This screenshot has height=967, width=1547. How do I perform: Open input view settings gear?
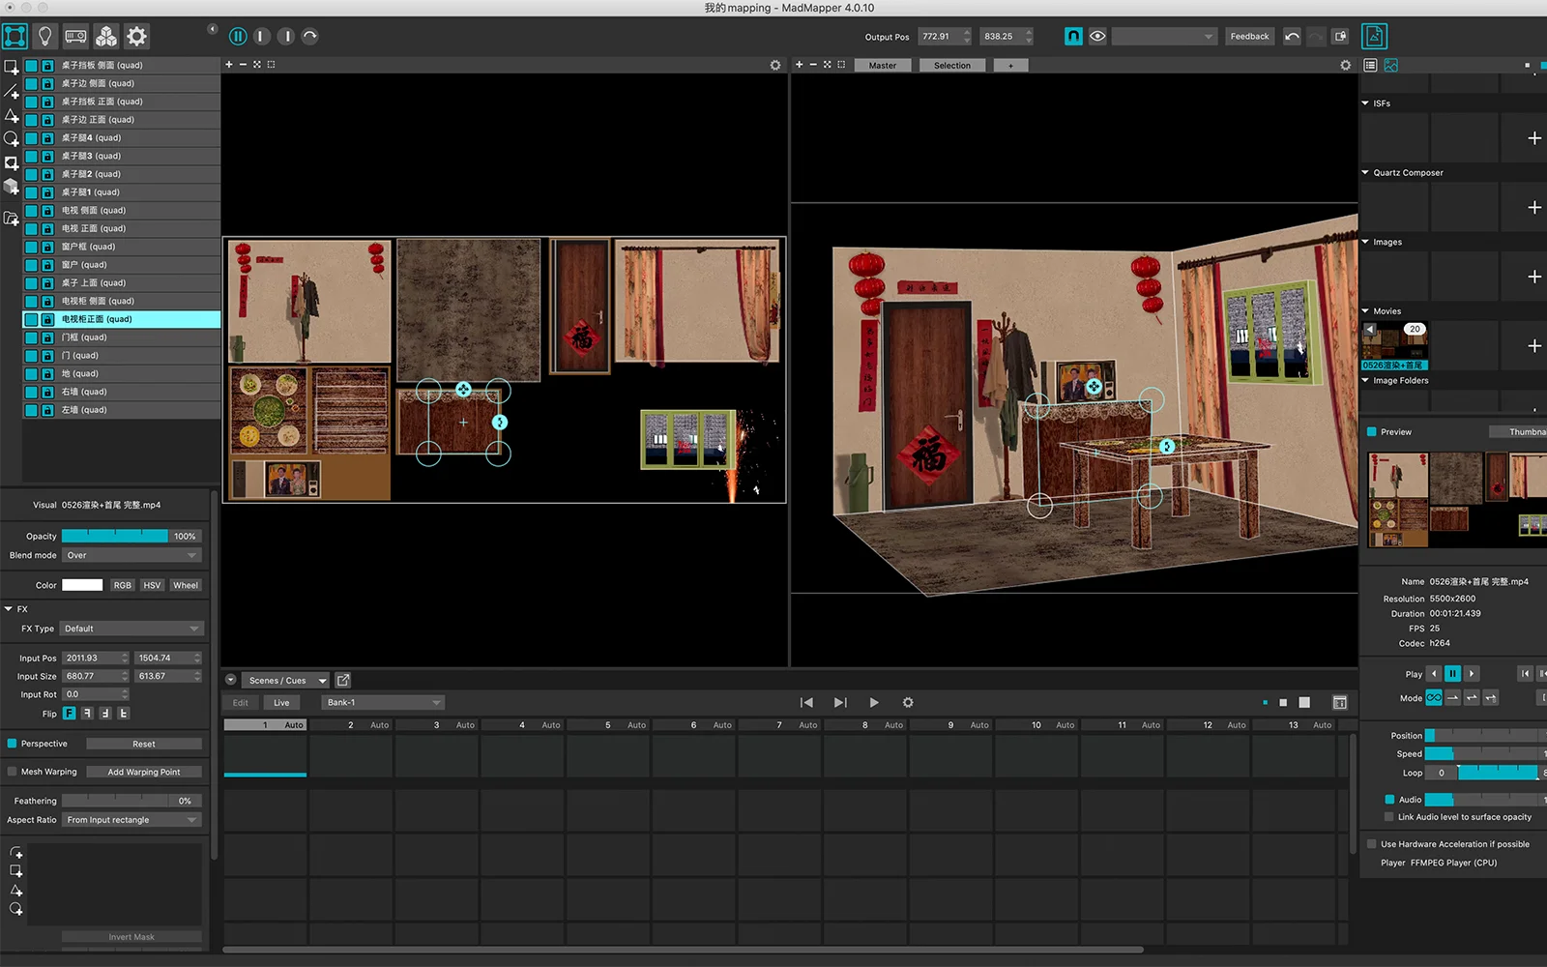click(x=774, y=65)
